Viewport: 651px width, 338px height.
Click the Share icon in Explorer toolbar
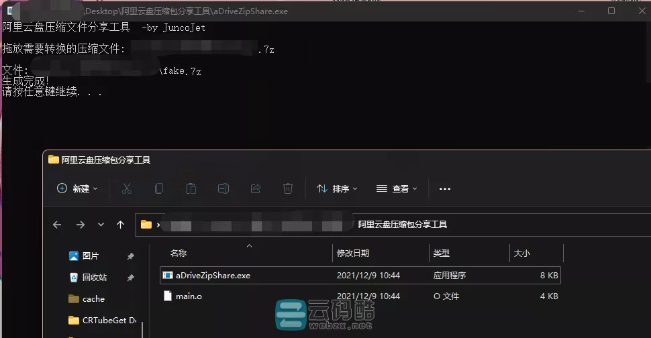(256, 188)
